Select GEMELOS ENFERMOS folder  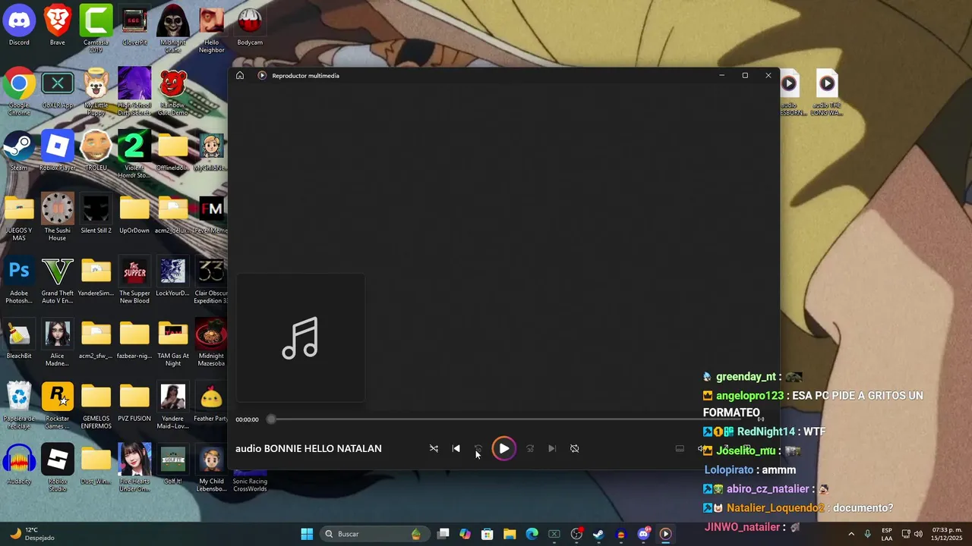tap(96, 406)
